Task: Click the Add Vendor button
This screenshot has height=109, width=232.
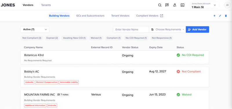Action: (x=197, y=30)
